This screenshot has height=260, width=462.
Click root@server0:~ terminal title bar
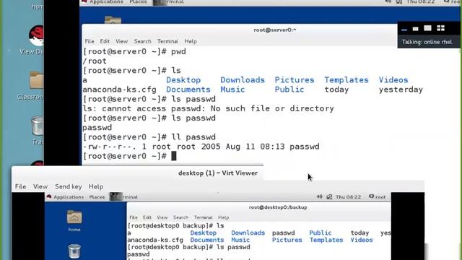[x=274, y=30]
